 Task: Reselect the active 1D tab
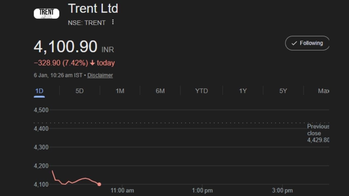[x=39, y=91]
